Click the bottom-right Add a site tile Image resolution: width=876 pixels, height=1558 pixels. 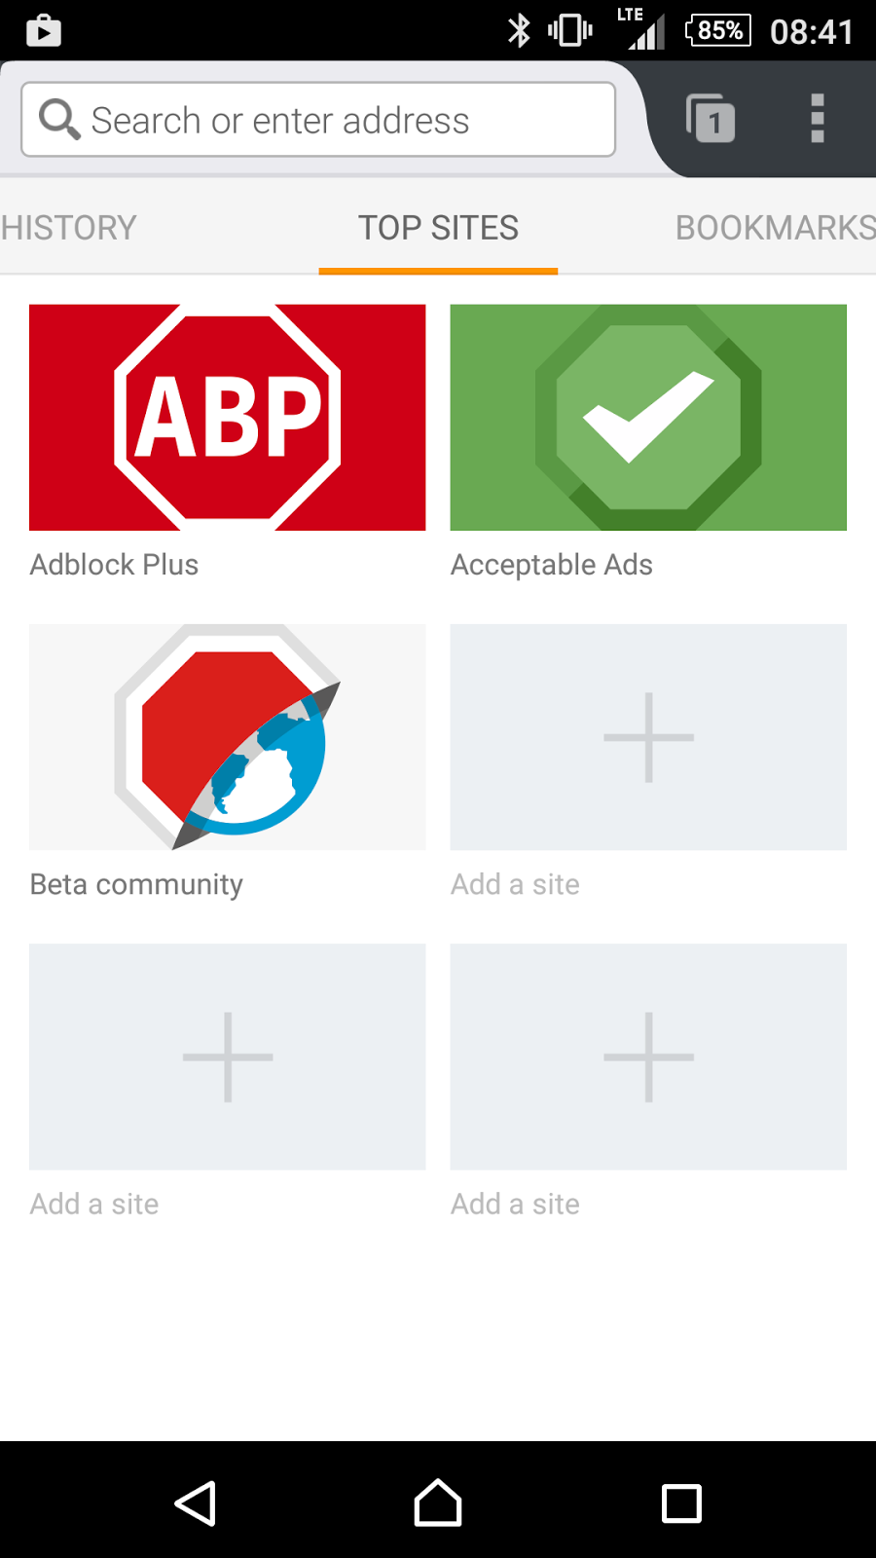coord(648,1057)
